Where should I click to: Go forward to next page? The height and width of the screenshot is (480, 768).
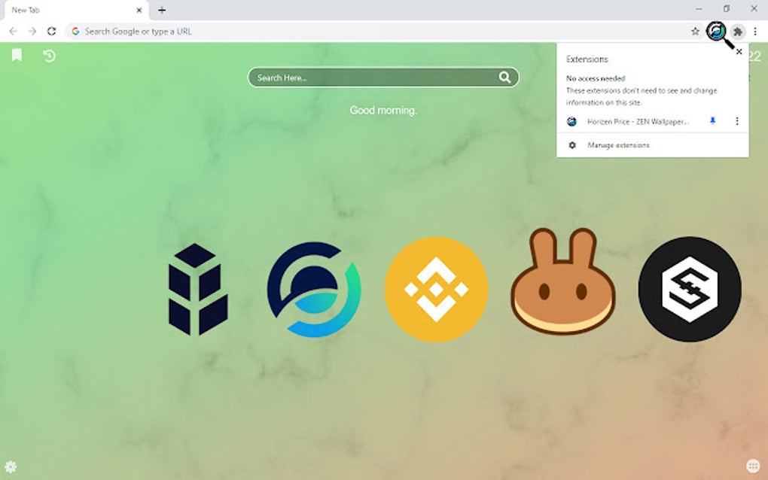32,32
